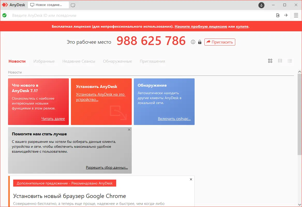The image size is (302, 207).
Task: Click 'Разрешить сбор данных...' link
Action: 107,167
